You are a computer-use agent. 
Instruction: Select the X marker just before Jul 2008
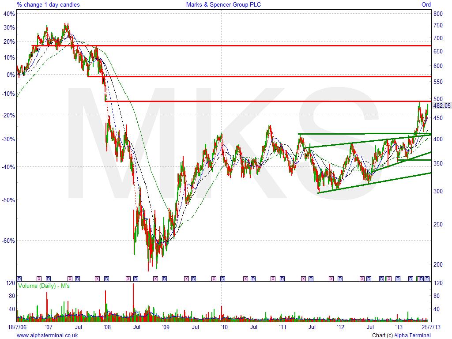(x=128, y=279)
